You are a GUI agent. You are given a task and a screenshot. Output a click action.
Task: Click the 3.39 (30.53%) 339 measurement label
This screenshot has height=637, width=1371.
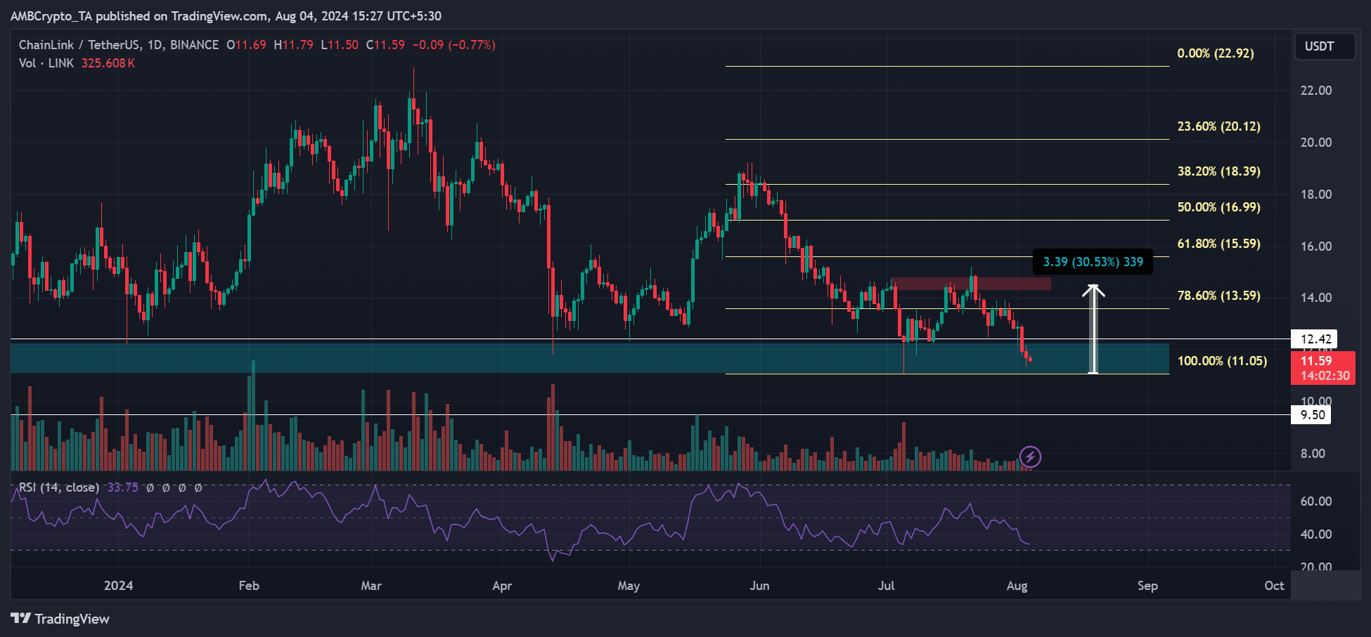(1093, 262)
